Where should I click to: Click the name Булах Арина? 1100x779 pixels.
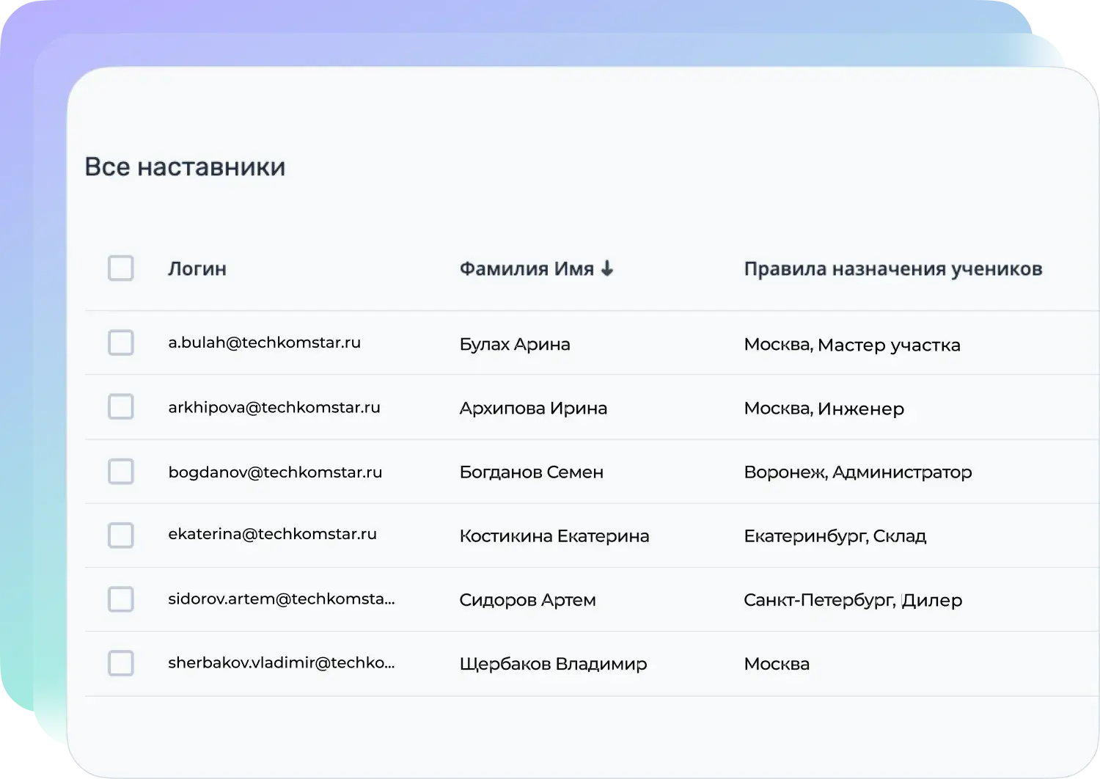click(x=515, y=344)
